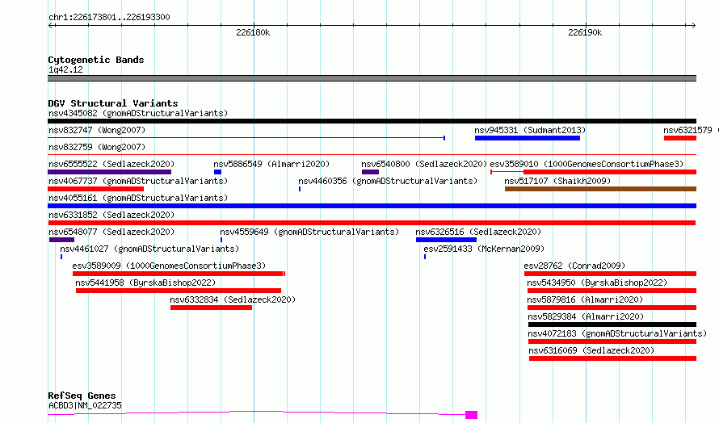719x423 pixels.
Task: Click the nsv832747 thin blue line
Action: (246, 138)
